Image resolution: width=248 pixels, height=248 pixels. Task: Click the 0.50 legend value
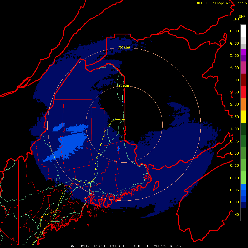(234, 153)
